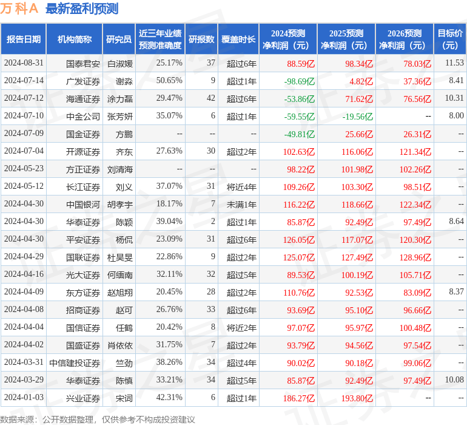Click the 覆盖时长 column header
Screen dimensions: 467x425
[238, 39]
